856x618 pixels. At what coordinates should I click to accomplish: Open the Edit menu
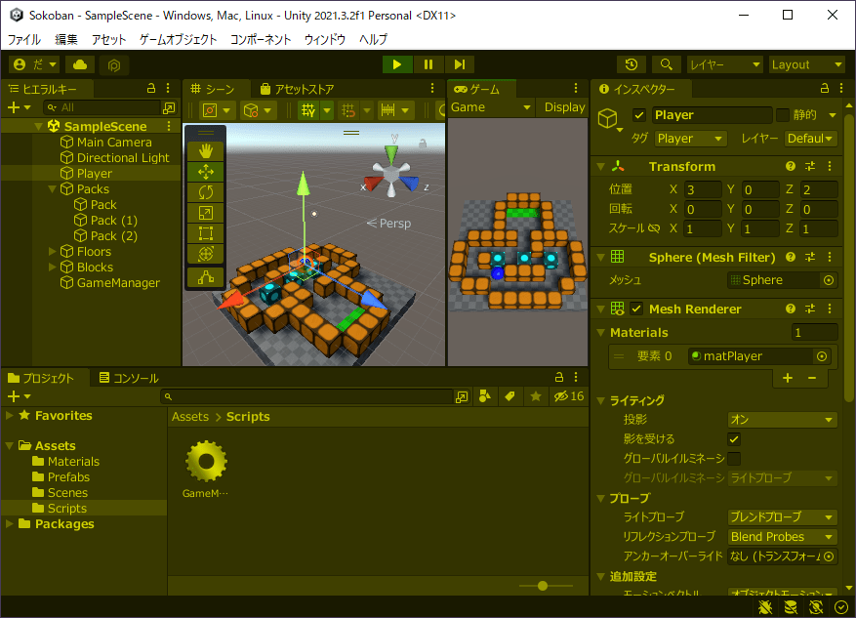[66, 39]
